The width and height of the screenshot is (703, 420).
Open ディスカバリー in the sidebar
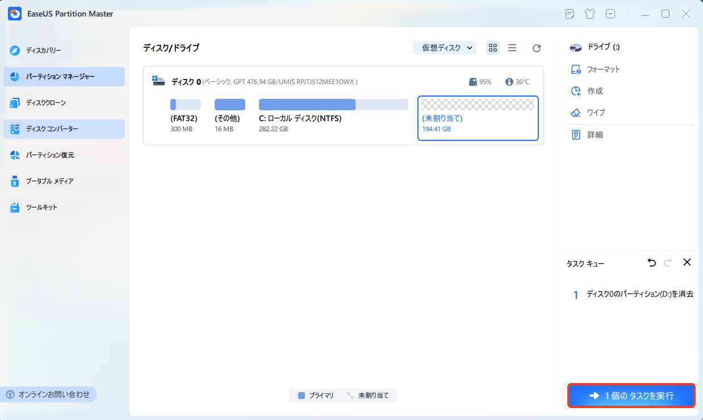(x=43, y=51)
